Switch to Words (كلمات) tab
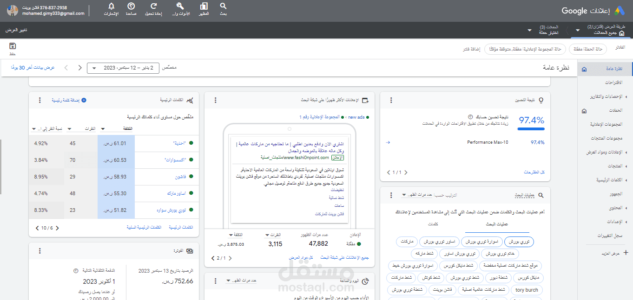The height and width of the screenshot is (300, 633). click(x=433, y=224)
